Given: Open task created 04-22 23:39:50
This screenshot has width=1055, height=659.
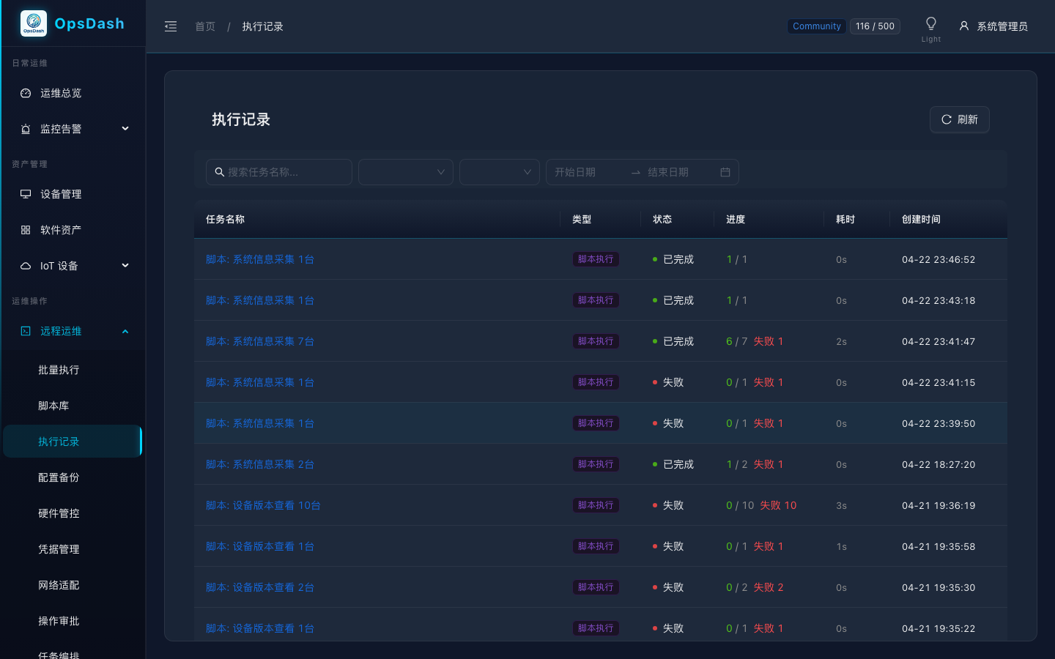Looking at the screenshot, I should (260, 423).
